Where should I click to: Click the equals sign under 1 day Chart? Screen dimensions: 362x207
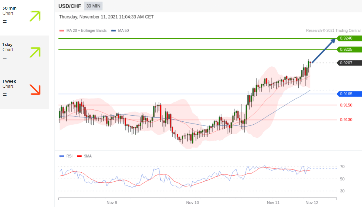click(5, 58)
